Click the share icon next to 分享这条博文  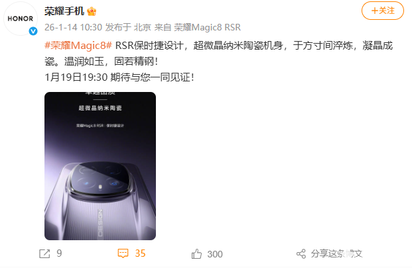click(x=301, y=254)
